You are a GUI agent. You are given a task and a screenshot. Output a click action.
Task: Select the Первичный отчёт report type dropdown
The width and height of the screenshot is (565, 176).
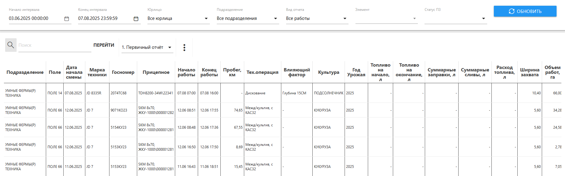[x=147, y=47]
